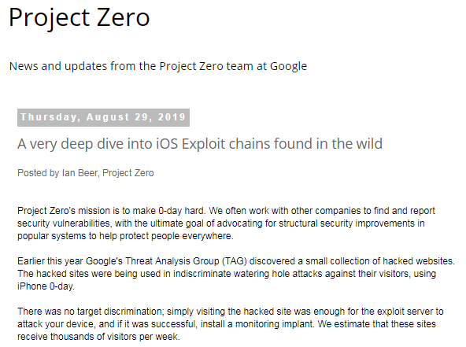Click the name 'Ian Beer' in byline

pos(80,173)
